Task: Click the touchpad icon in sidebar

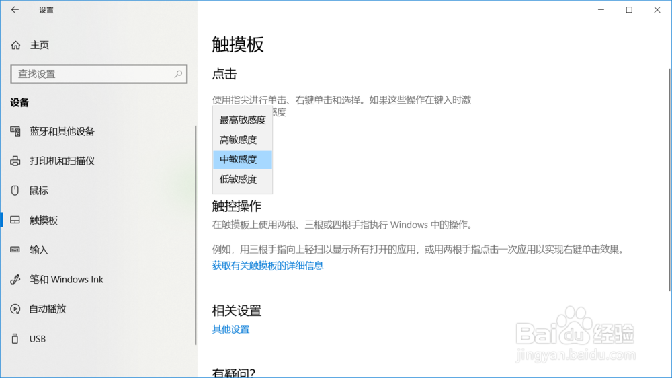Action: tap(15, 220)
